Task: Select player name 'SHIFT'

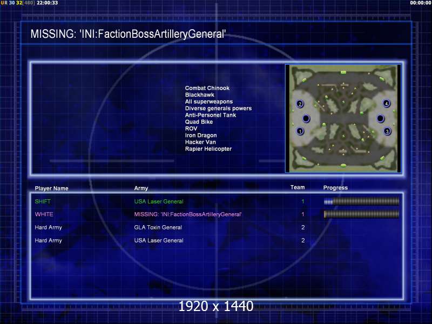Action: (43, 201)
